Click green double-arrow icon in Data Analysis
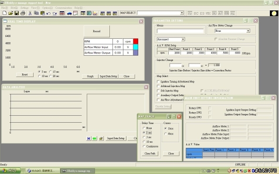 (x=95, y=138)
